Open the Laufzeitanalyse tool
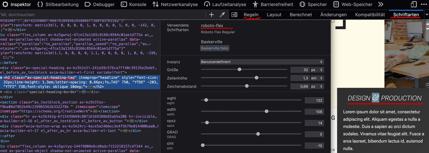 point(225,4)
